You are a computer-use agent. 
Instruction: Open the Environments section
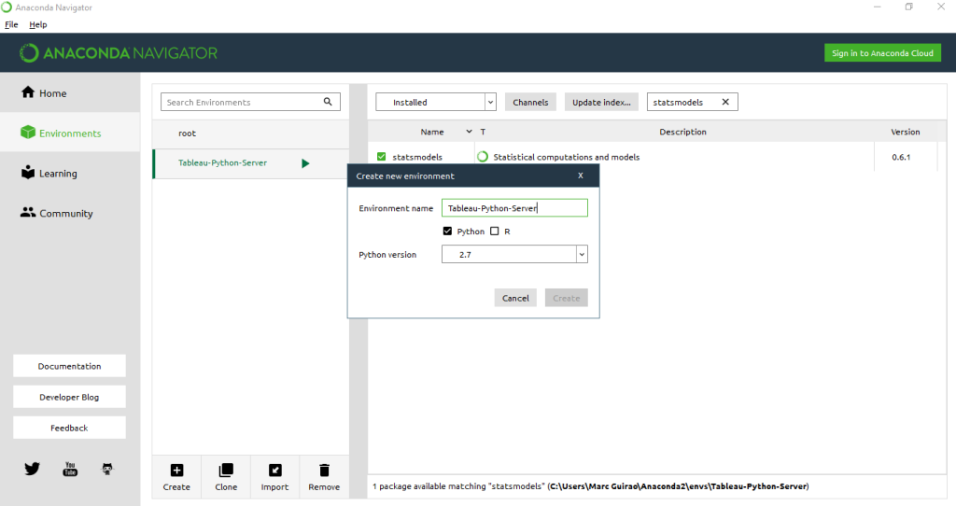pos(69,133)
